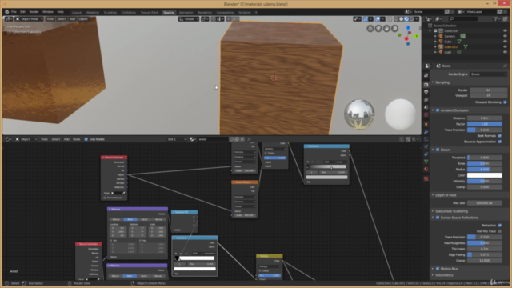512x288 pixels.
Task: Collapse the Collection tree in outliner
Action: (x=430, y=31)
